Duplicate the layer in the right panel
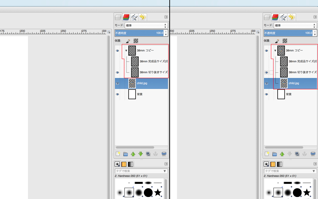Image resolution: width=318 pixels, height=199 pixels. (x=297, y=154)
